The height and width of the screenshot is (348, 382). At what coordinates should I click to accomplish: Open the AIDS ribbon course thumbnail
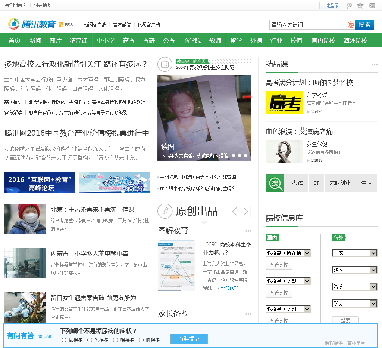[x=284, y=151]
